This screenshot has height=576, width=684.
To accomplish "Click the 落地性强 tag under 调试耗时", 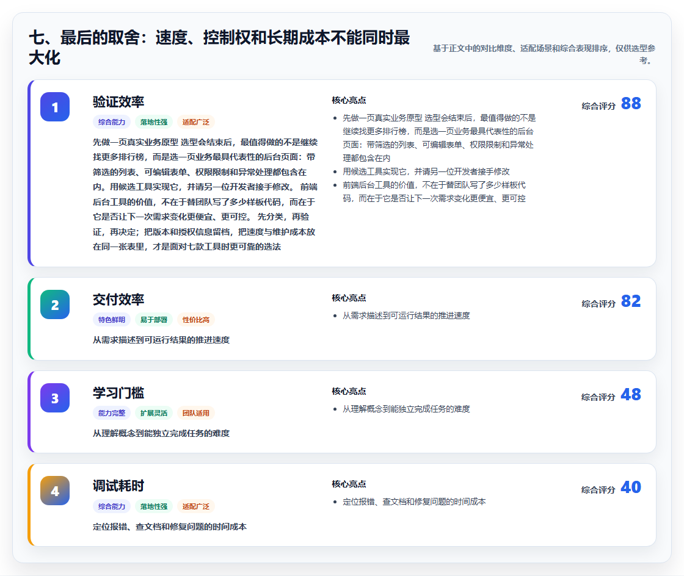I will coord(154,506).
